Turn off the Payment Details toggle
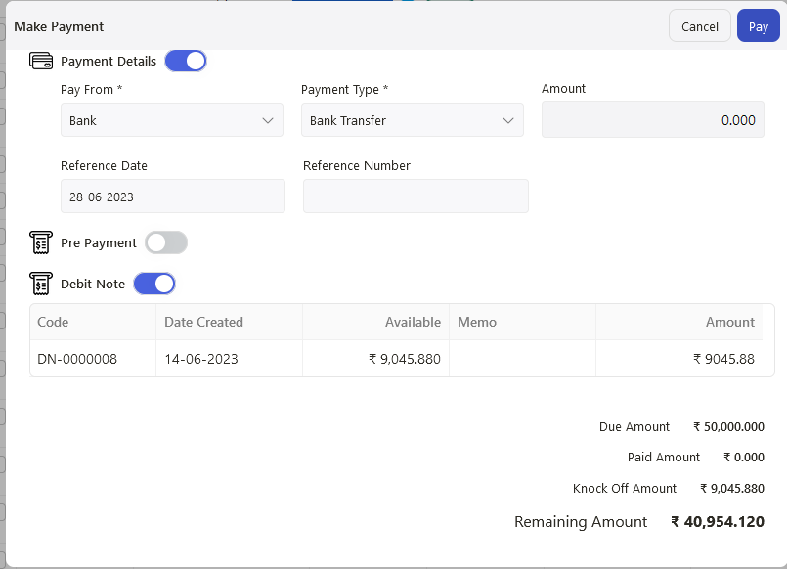This screenshot has width=787, height=569. point(186,61)
